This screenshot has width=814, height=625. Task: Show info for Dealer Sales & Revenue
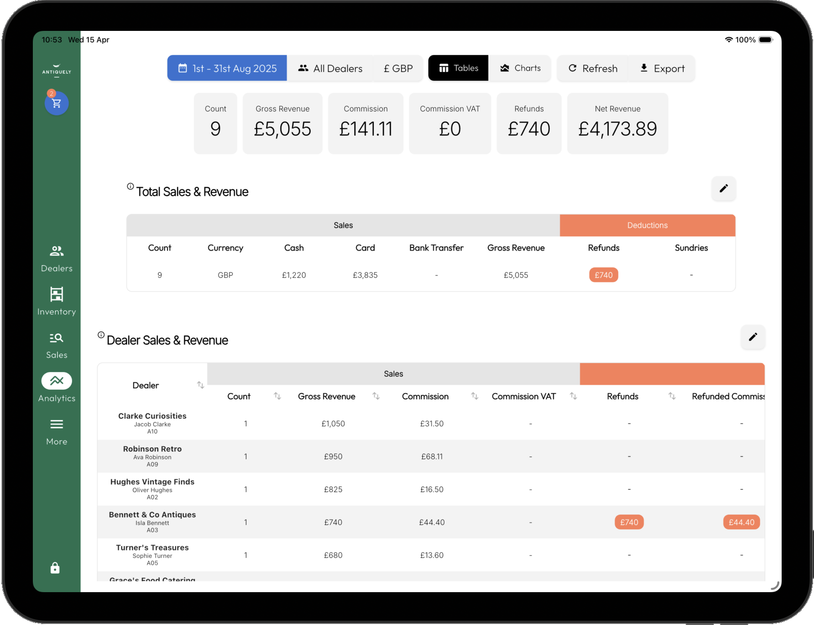[101, 335]
